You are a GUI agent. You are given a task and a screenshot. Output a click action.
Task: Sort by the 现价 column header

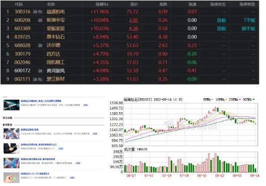point(134,4)
